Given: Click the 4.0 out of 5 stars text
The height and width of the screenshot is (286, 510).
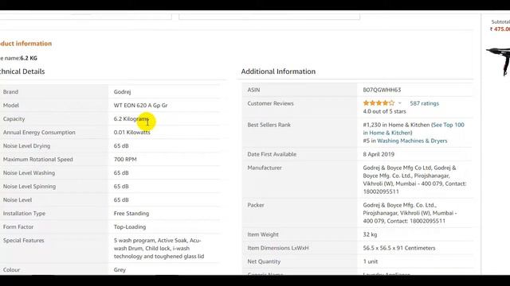Looking at the screenshot, I should (384, 111).
